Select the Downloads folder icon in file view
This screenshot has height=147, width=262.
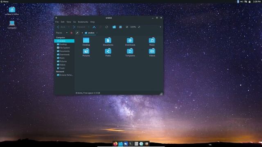(130, 40)
